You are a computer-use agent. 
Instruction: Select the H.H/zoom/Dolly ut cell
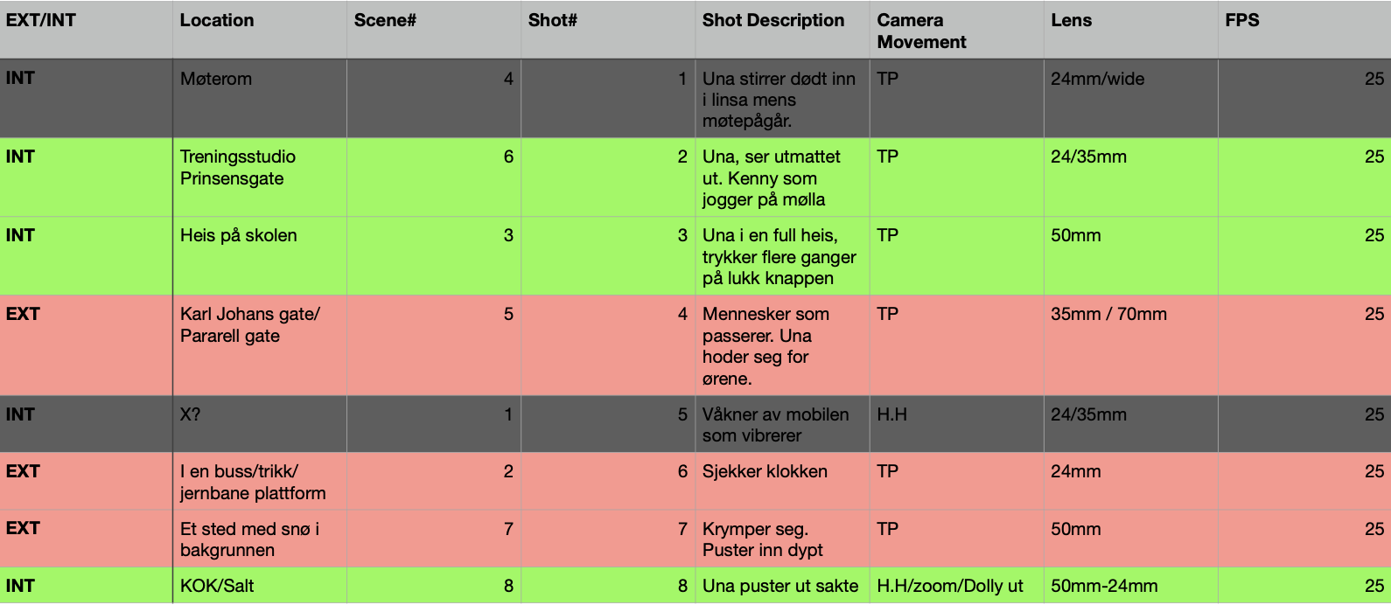tap(956, 586)
